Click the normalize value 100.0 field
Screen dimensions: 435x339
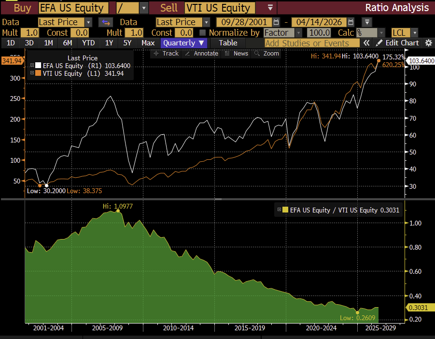(319, 33)
